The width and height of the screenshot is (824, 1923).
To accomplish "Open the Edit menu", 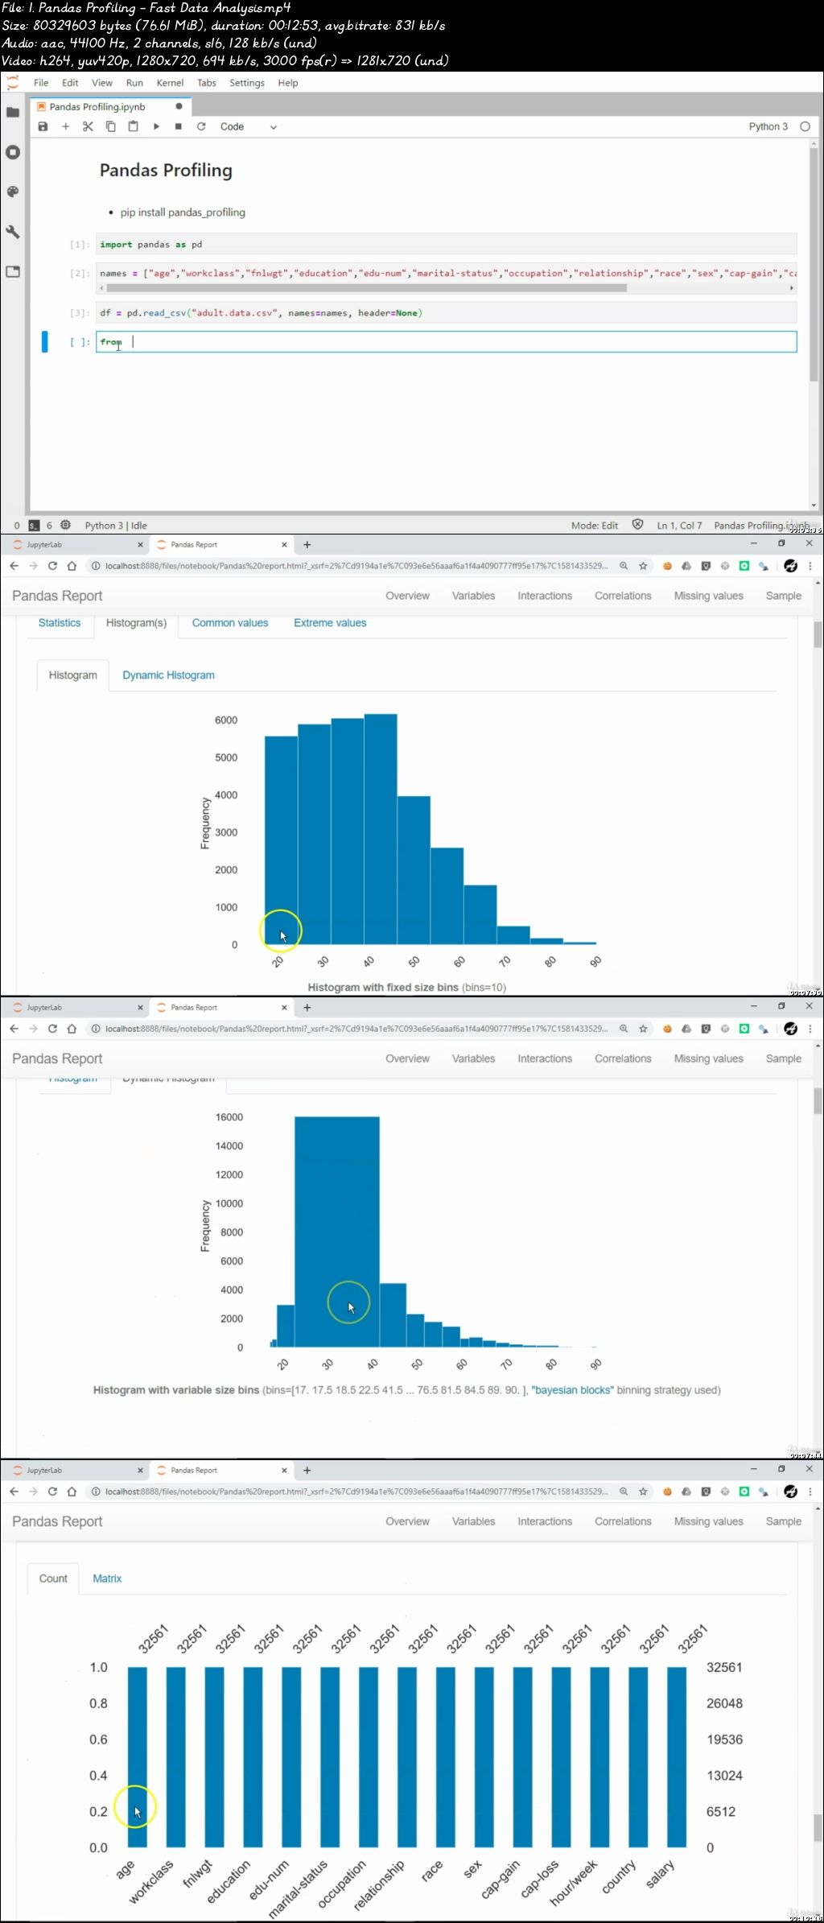I will (70, 83).
